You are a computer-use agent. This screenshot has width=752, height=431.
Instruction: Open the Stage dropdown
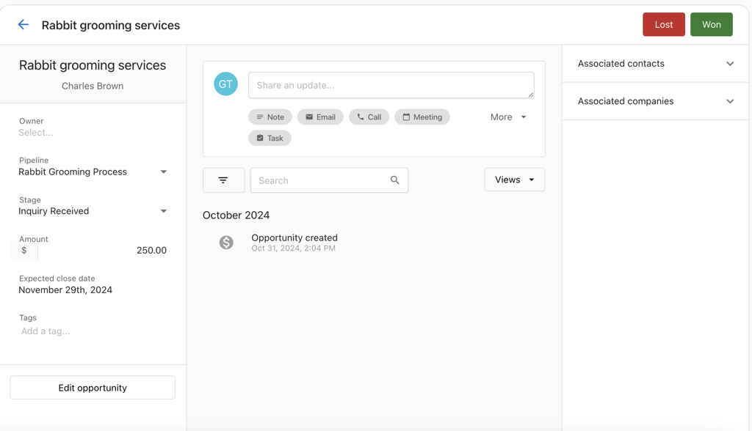163,211
